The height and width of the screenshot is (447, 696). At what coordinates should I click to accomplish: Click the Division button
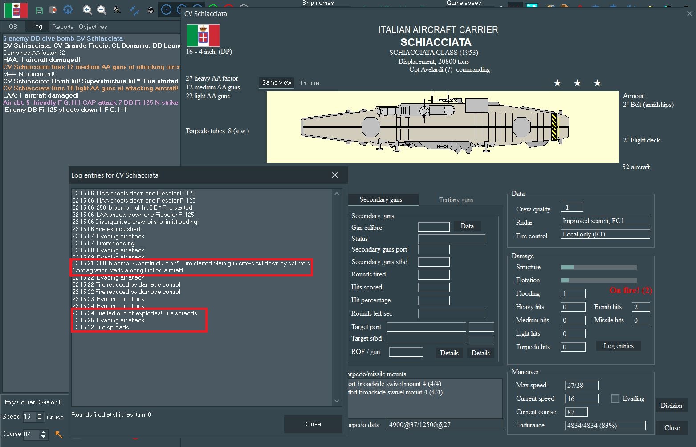pyautogui.click(x=672, y=406)
